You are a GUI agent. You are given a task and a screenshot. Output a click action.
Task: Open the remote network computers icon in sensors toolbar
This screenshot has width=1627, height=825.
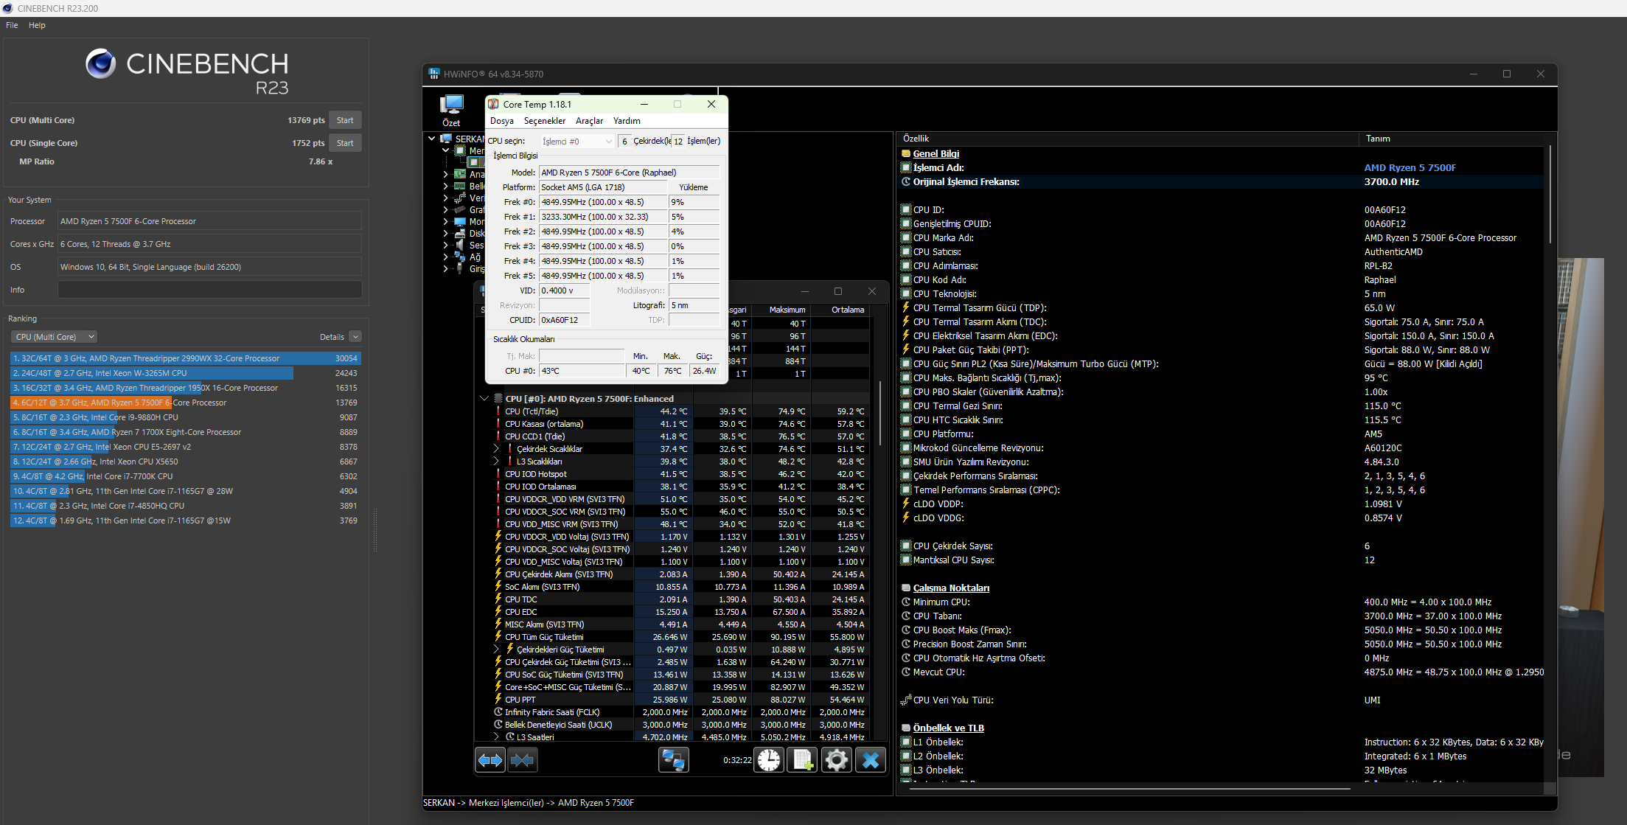(673, 759)
